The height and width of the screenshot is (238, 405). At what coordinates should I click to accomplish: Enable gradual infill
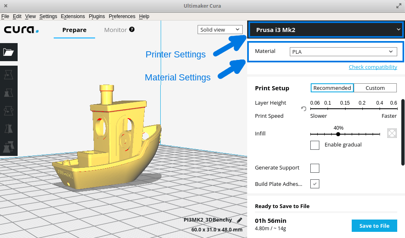315,145
